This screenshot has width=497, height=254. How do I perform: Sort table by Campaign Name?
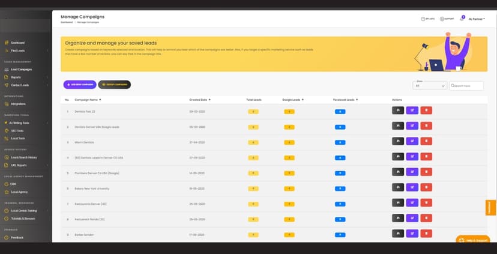coord(88,100)
